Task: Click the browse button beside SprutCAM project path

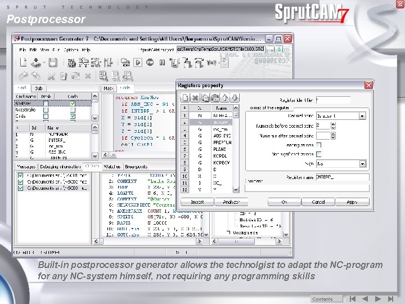Action: point(271,49)
